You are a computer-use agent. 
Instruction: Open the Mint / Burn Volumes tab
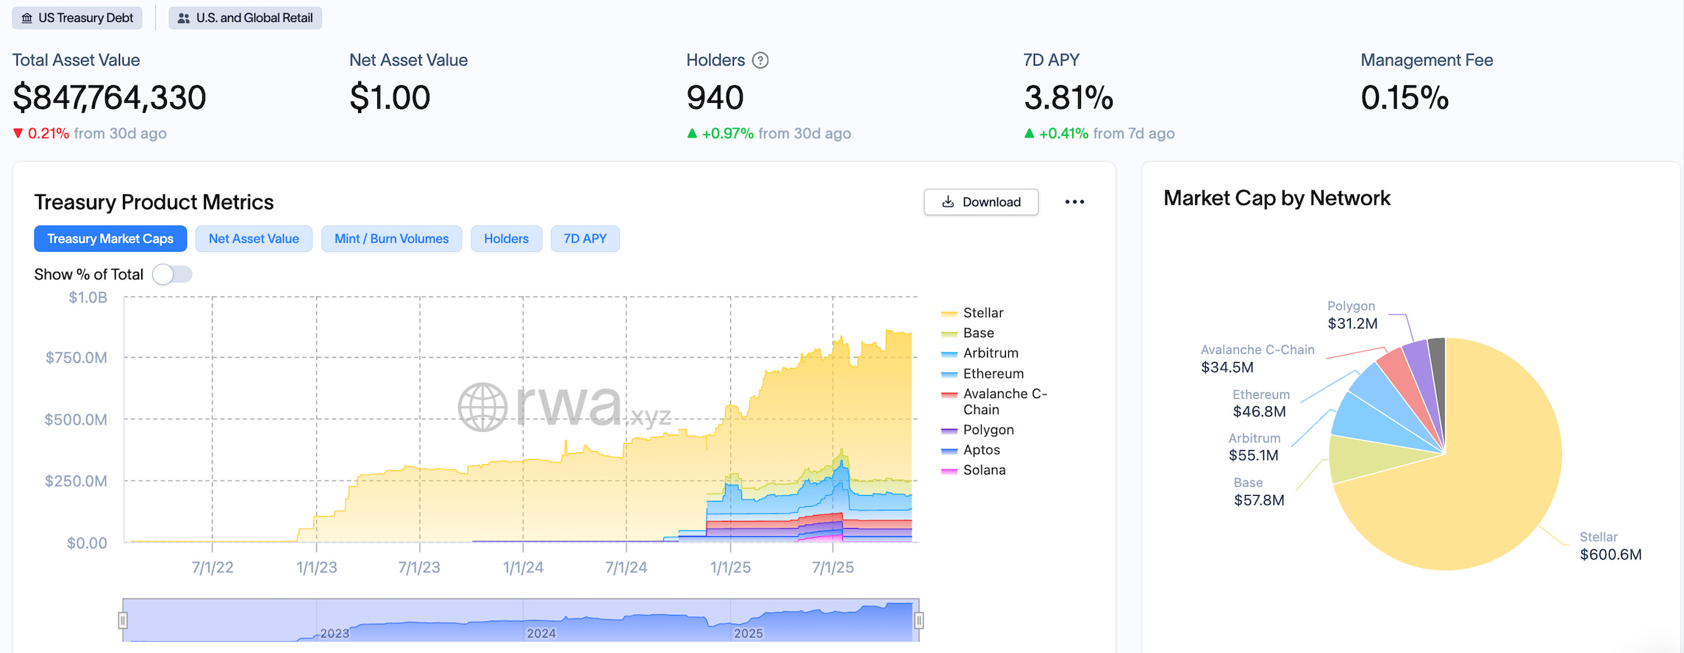(391, 239)
